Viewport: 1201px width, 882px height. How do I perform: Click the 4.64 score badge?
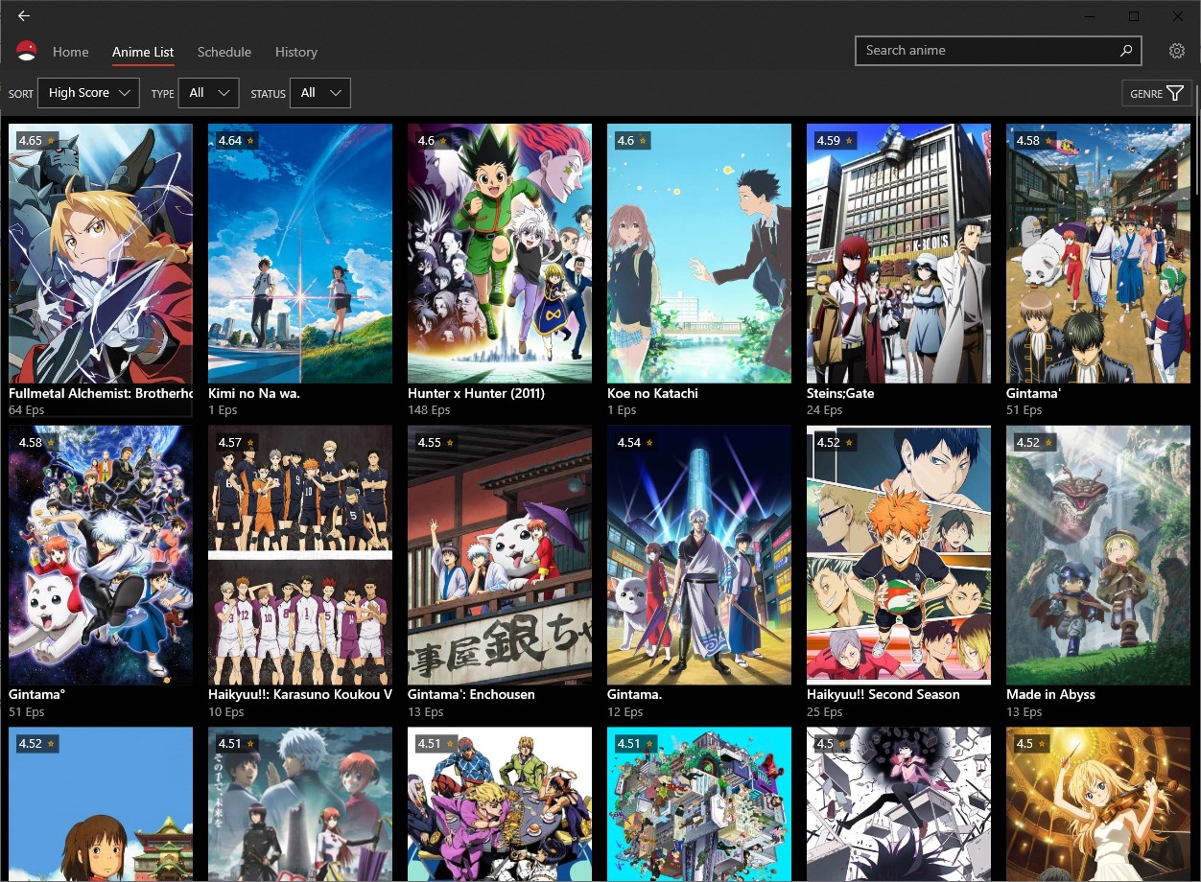point(237,141)
